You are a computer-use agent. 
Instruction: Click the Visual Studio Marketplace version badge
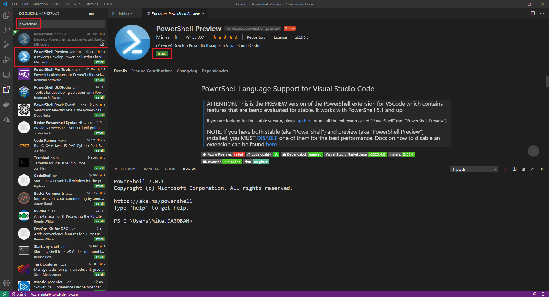355,154
